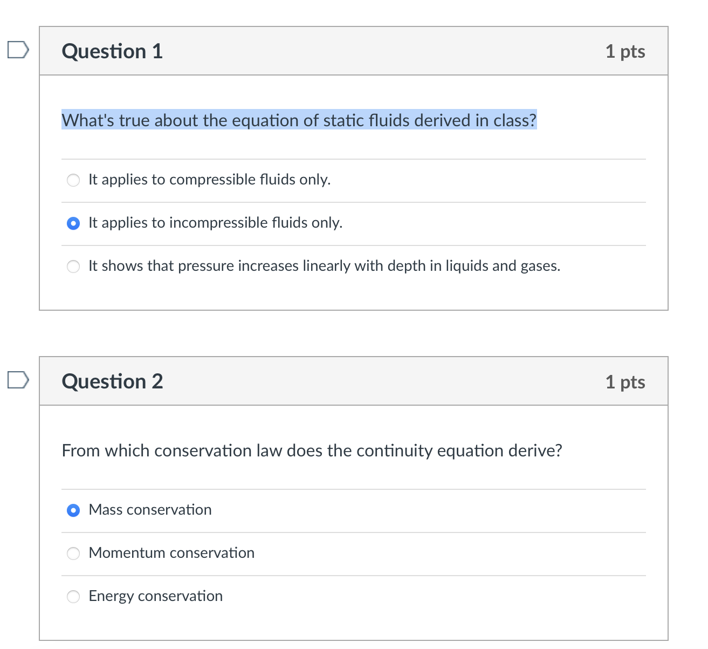The image size is (708, 649).
Task: Click the "1 pts" label of Question 1
Action: (x=625, y=51)
